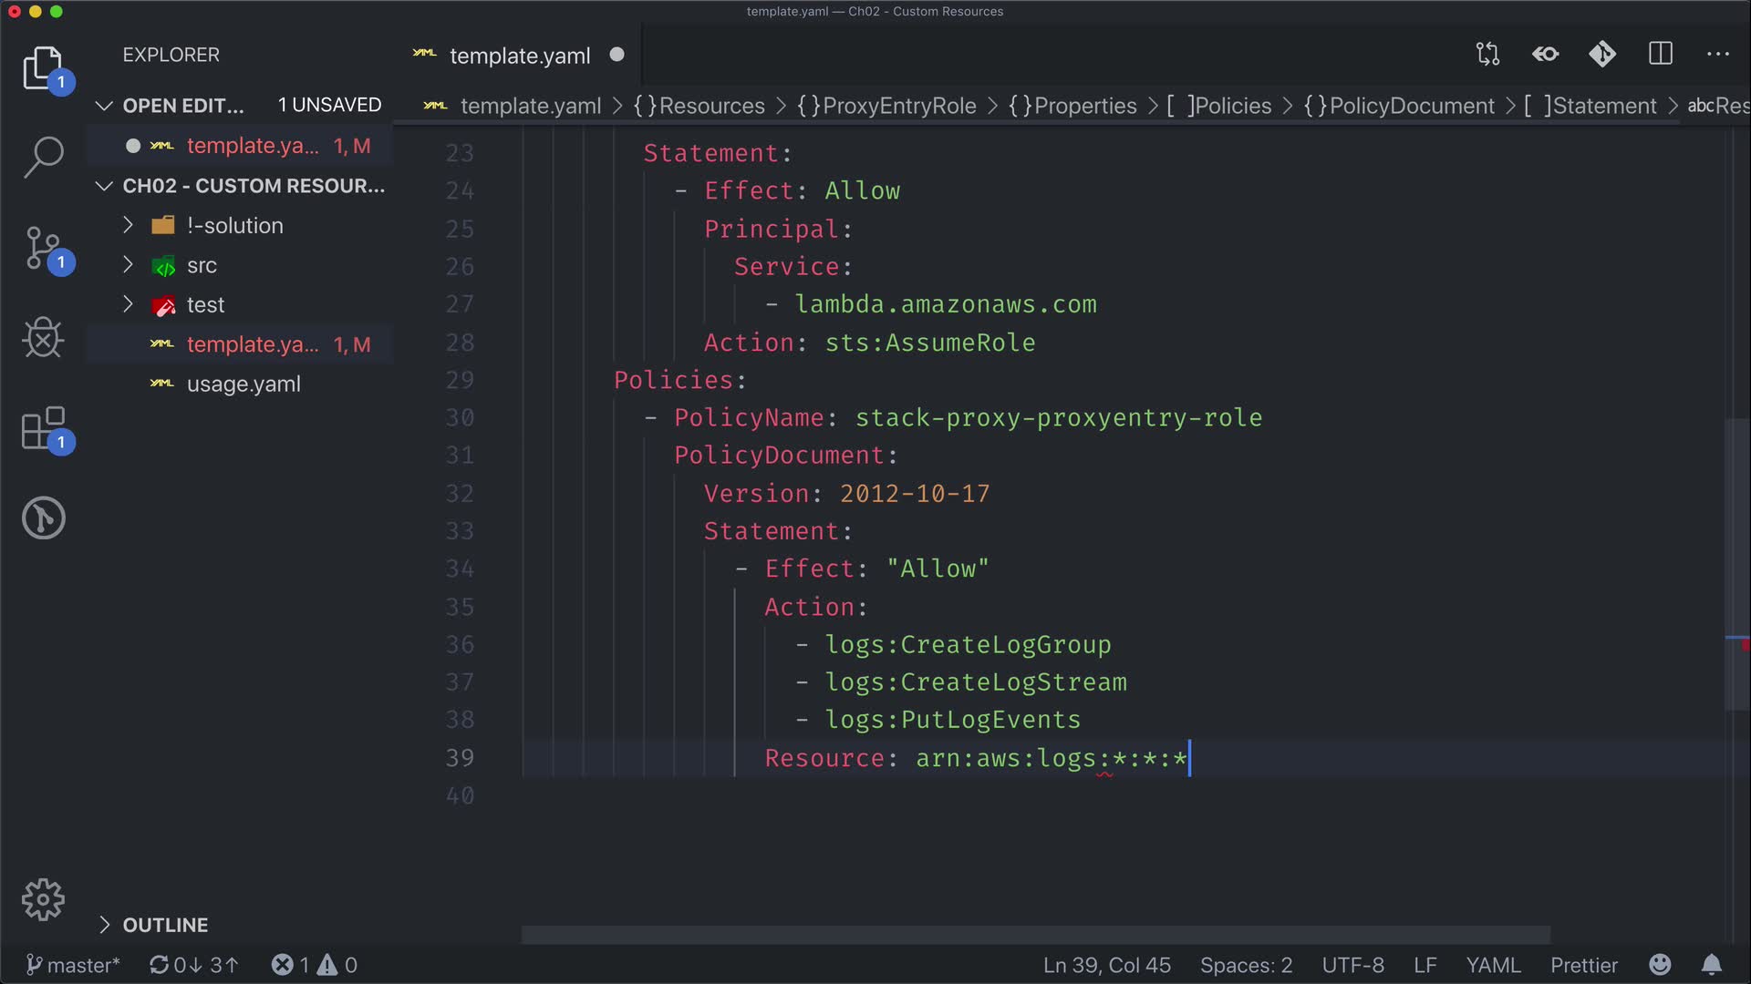Click the ProxyEntryRole breadcrumb item
The width and height of the screenshot is (1751, 984).
point(898,106)
